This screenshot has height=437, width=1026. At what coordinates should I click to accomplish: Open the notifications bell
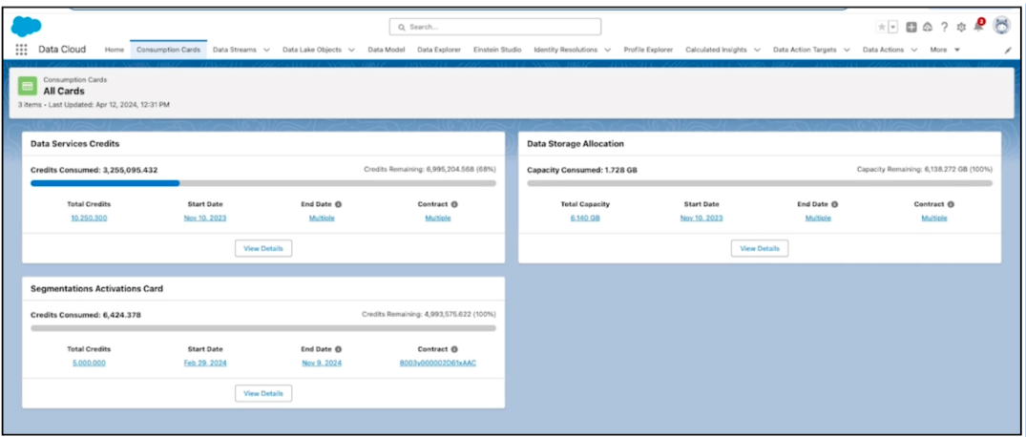click(978, 27)
